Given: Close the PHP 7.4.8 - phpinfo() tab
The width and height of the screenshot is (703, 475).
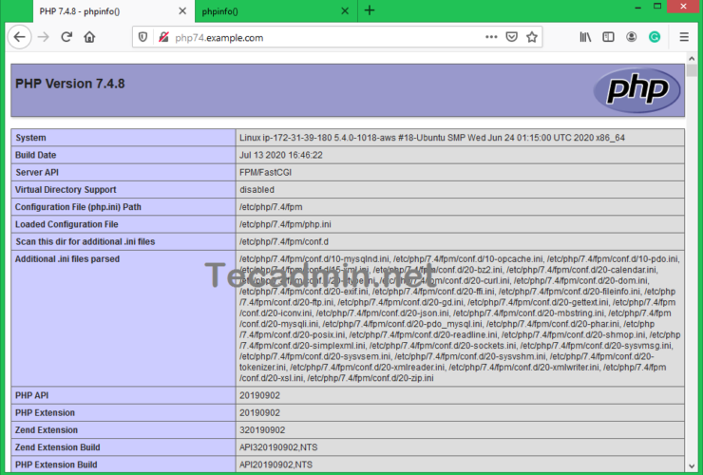Looking at the screenshot, I should click(x=180, y=10).
